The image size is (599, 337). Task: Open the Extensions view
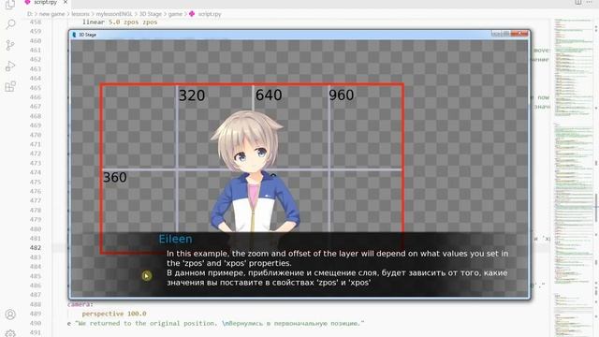[x=10, y=86]
